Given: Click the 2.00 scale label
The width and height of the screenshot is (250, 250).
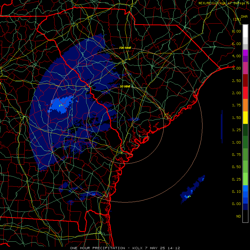Looking at the screenshot, I should click(236, 93).
